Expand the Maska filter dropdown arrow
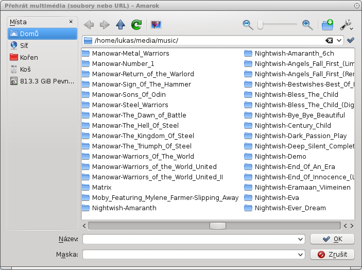Screen dimensions: 362x270 pyautogui.click(x=300, y=255)
